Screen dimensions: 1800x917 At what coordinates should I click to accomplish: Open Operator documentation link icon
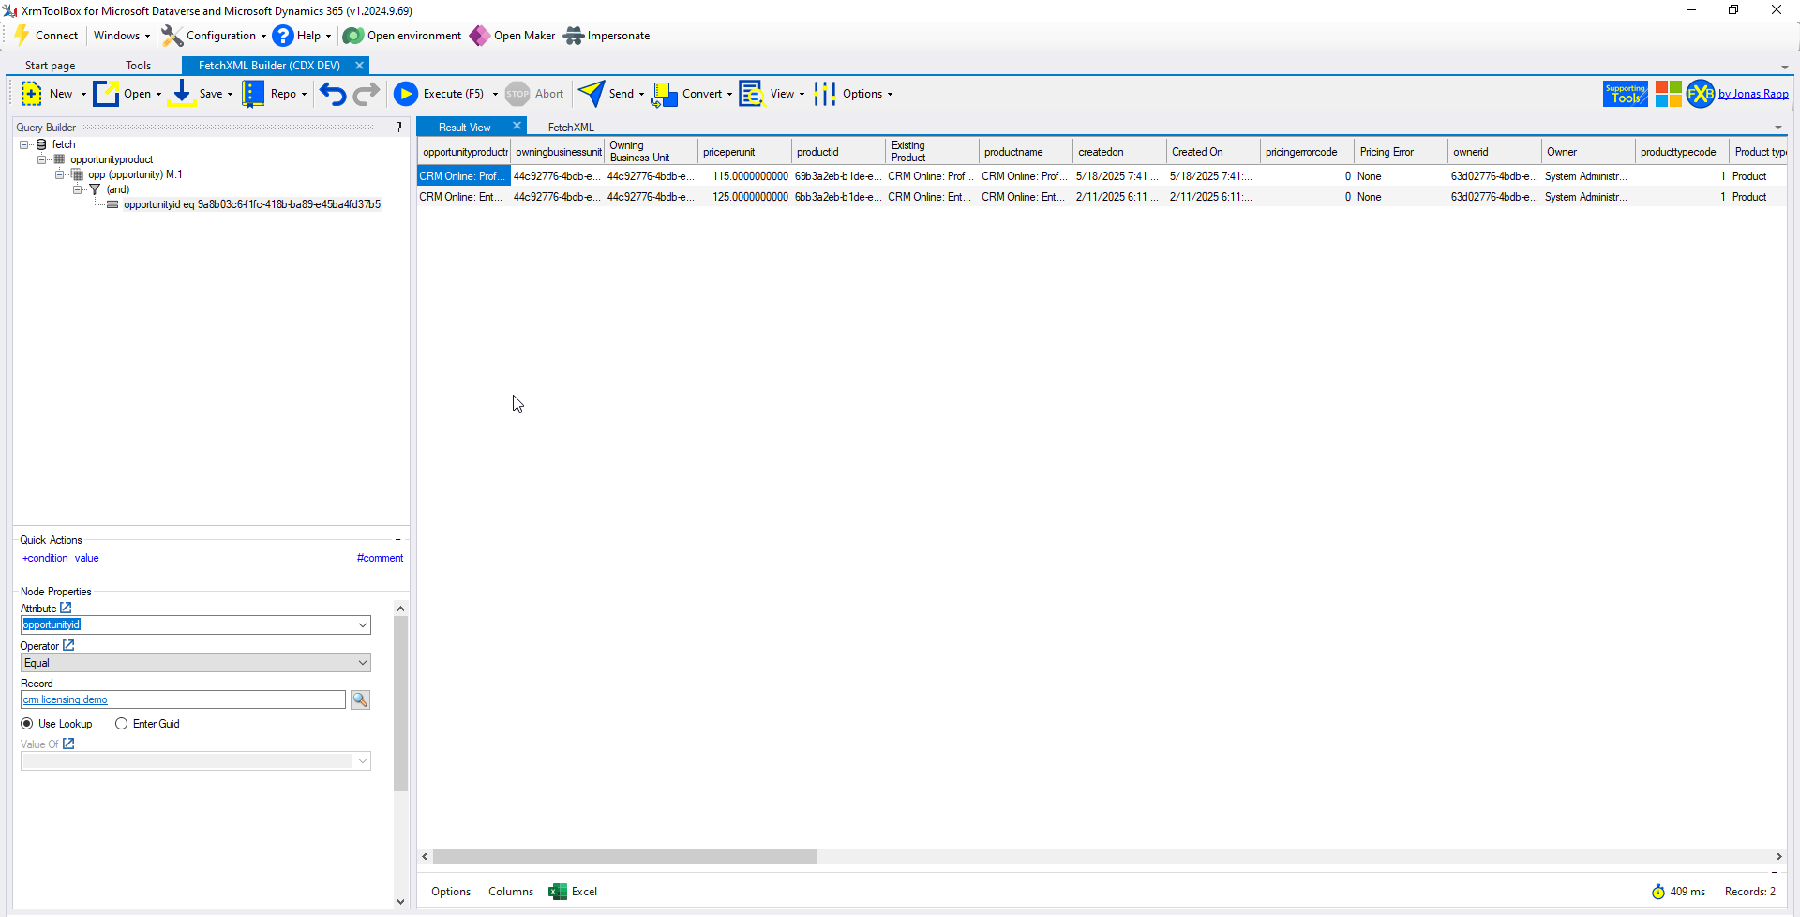pyautogui.click(x=68, y=646)
